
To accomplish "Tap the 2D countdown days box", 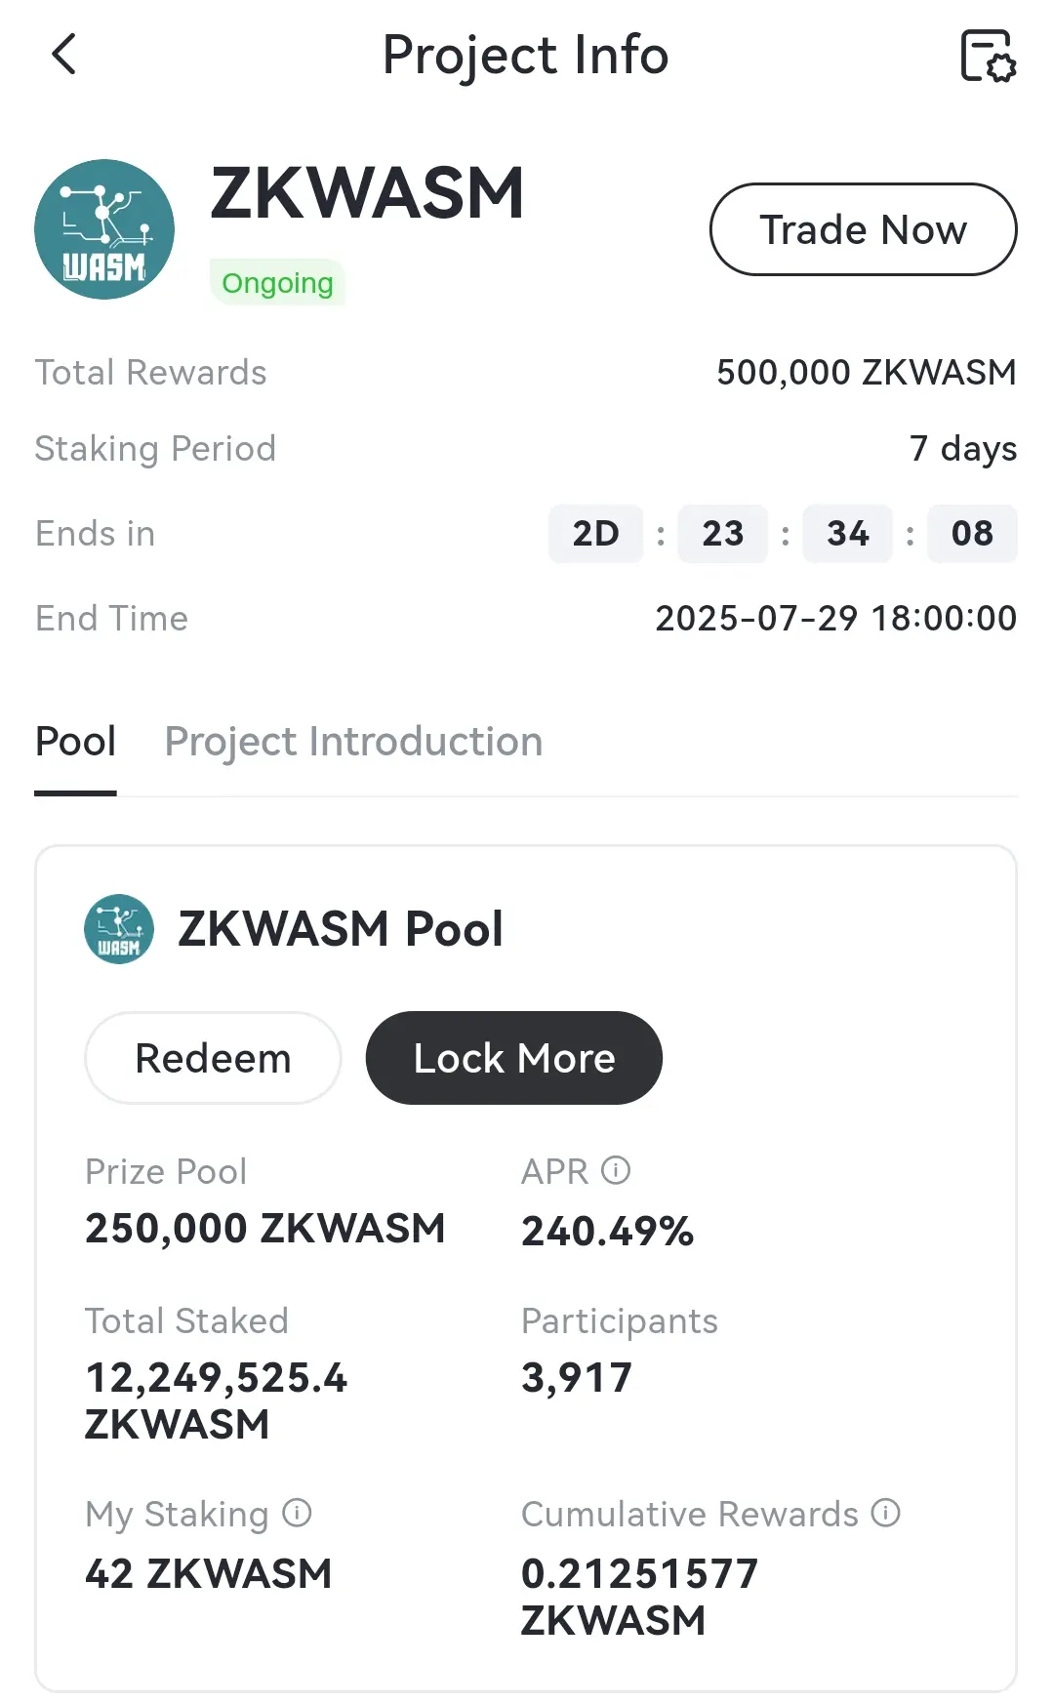I will click(595, 534).
